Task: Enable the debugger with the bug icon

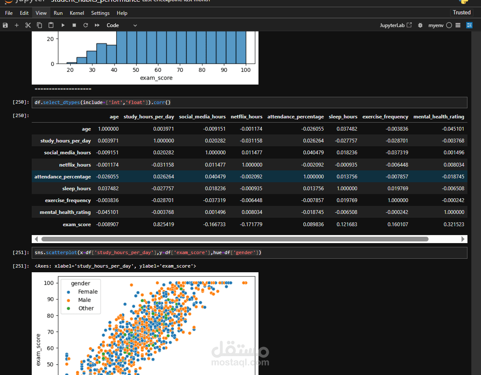Action: pyautogui.click(x=420, y=25)
